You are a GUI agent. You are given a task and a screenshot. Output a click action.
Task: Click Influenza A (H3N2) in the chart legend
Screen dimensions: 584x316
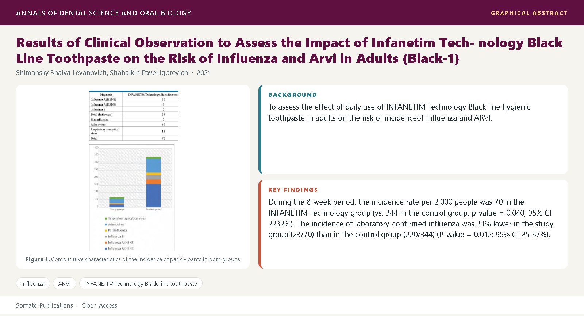pos(120,242)
